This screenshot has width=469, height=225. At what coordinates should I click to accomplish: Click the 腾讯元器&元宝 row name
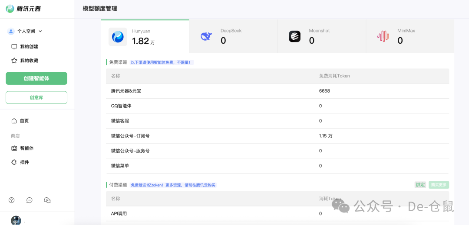[126, 91]
